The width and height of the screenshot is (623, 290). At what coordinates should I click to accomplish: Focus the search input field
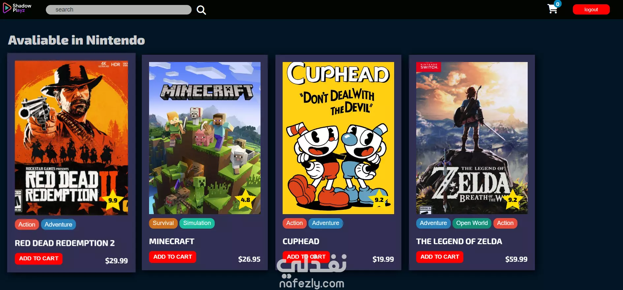(x=119, y=10)
